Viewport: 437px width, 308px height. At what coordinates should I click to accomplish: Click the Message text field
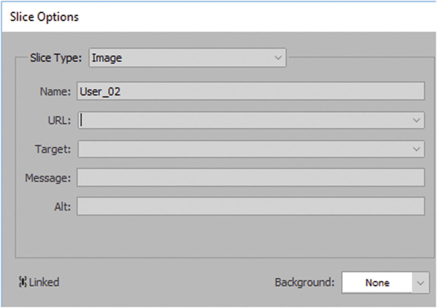click(250, 178)
